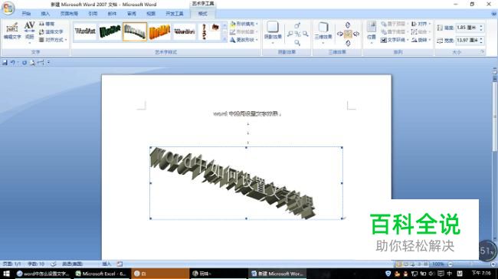Switch to Microsoft Excel taskbar window
498x279 pixels.
[x=101, y=274]
